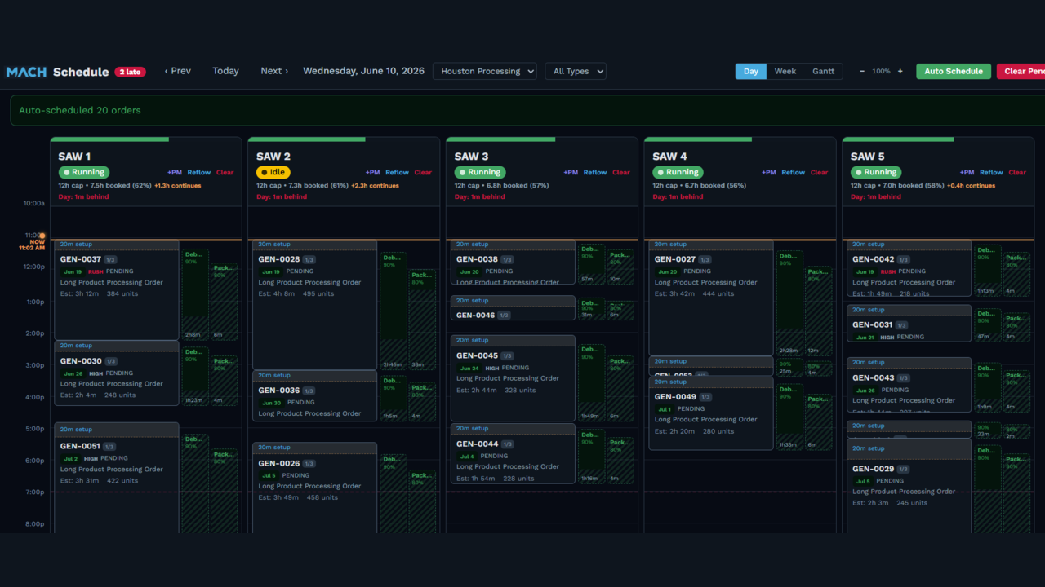Image resolution: width=1045 pixels, height=587 pixels.
Task: Clear SAW 1 schedule
Action: coord(225,172)
